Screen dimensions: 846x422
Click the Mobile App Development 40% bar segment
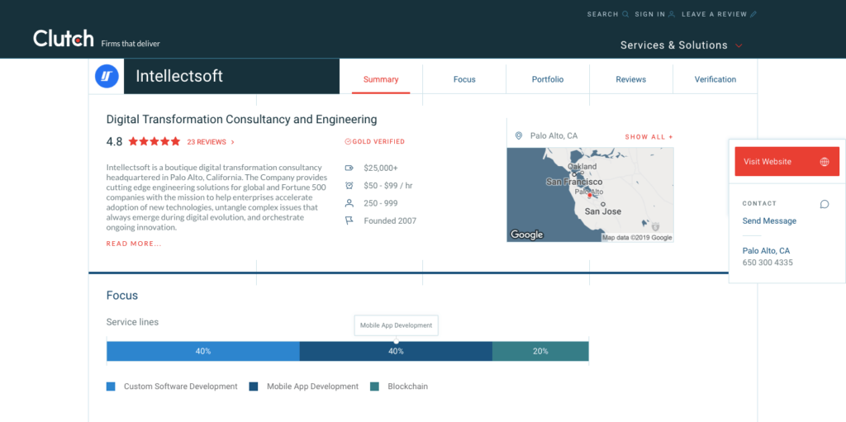[x=396, y=351]
